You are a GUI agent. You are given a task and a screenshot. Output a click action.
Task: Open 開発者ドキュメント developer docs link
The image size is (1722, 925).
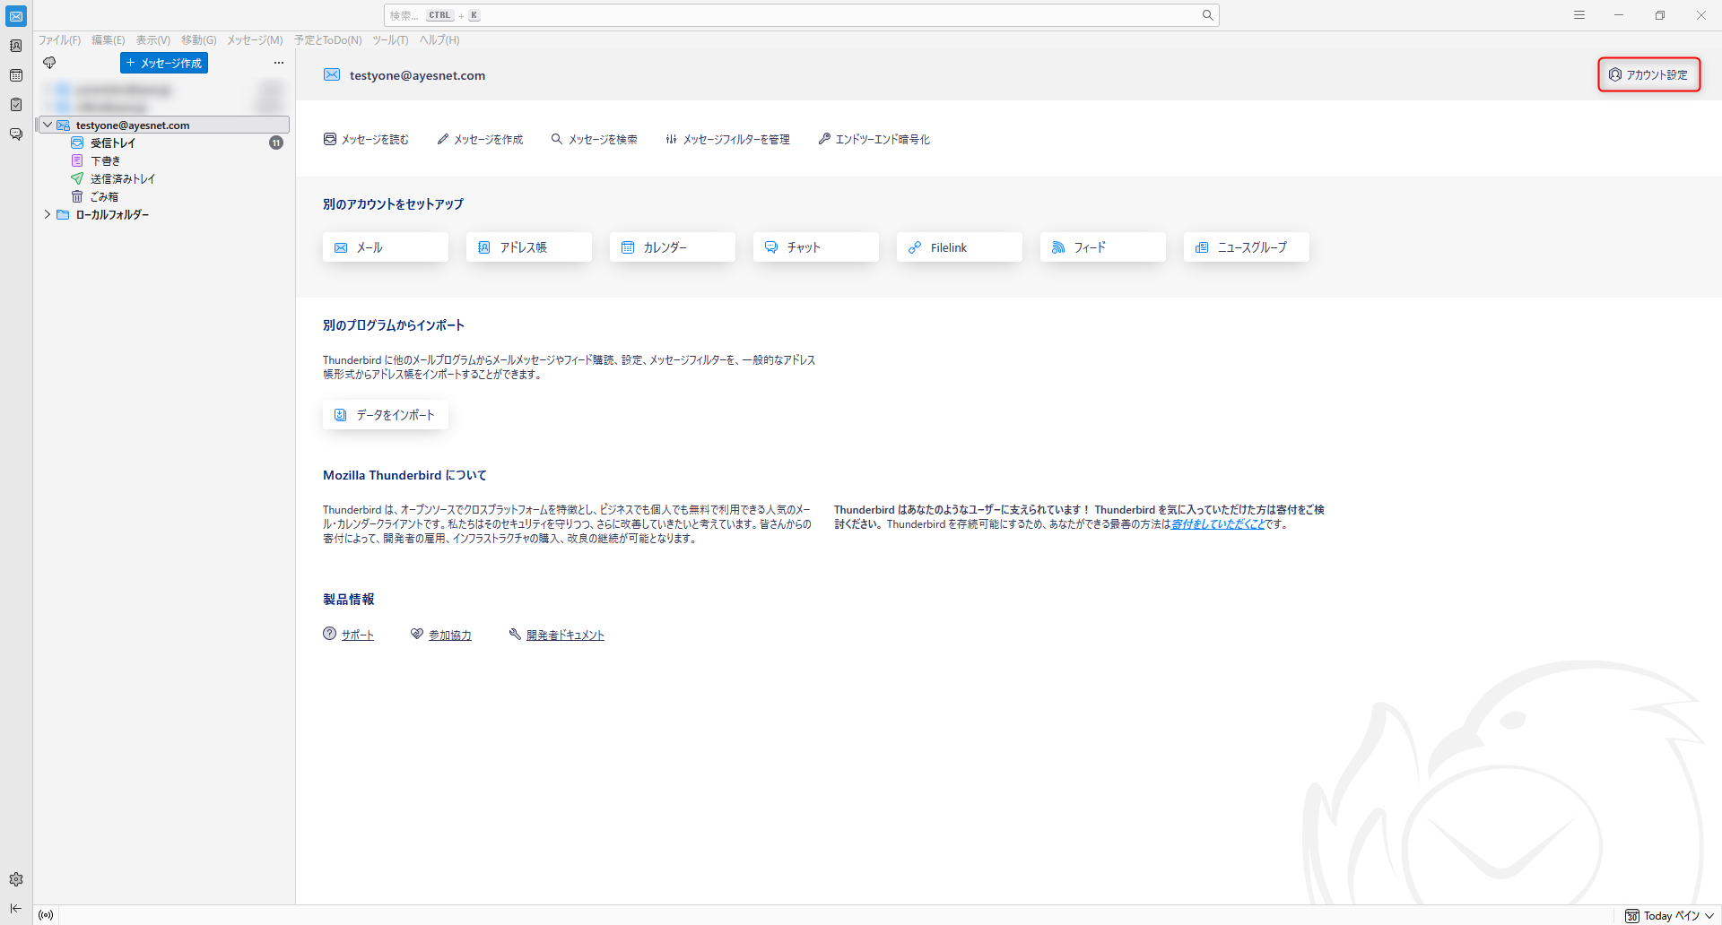tap(565, 635)
